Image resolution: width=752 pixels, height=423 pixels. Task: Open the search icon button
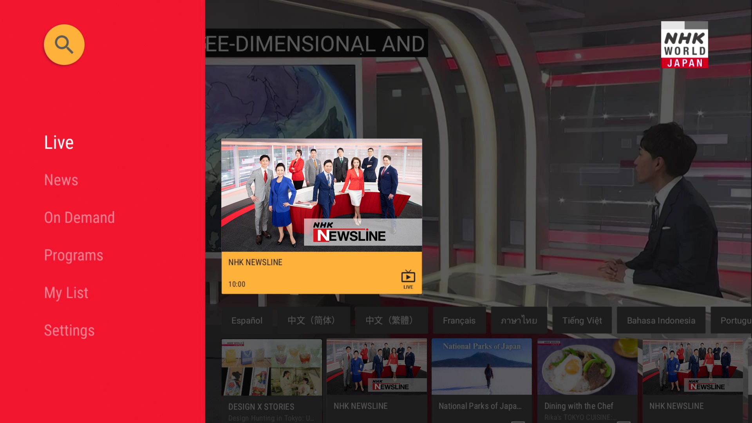64,45
